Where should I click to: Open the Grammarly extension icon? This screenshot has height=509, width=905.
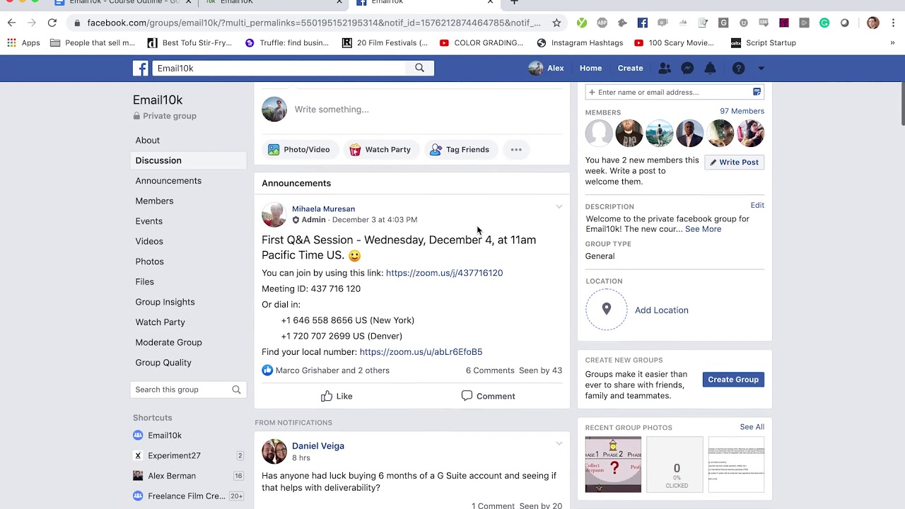click(x=824, y=23)
